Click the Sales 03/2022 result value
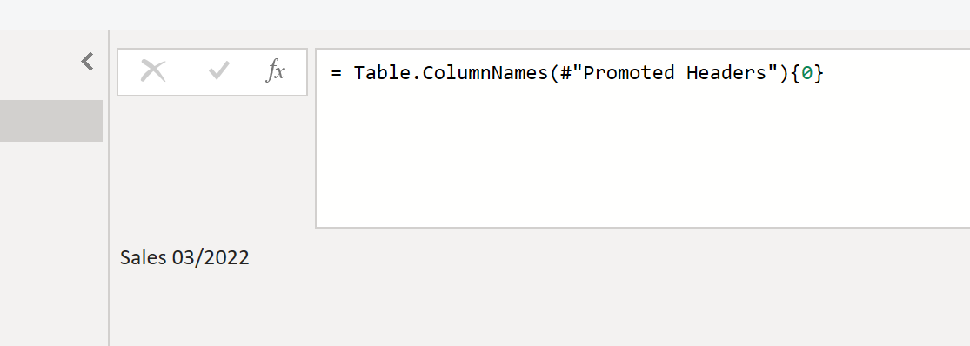The width and height of the screenshot is (970, 346). pyautogui.click(x=184, y=257)
